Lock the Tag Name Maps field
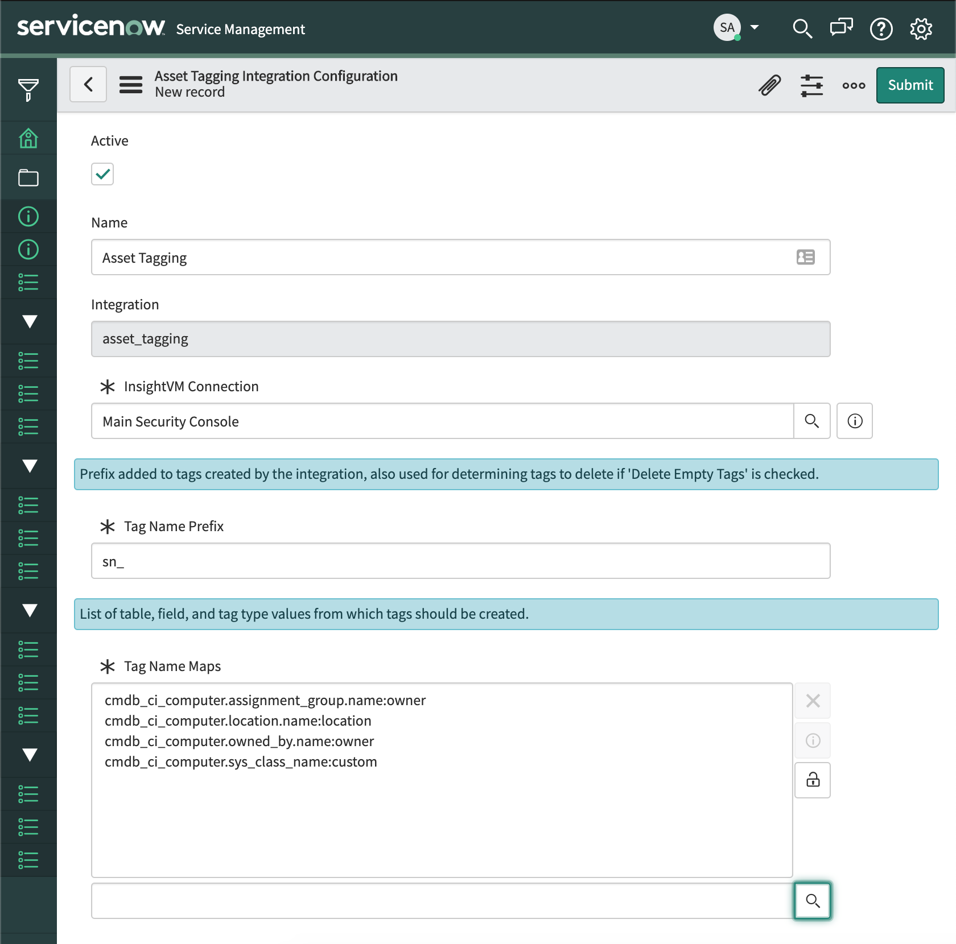This screenshot has height=944, width=956. coord(813,780)
